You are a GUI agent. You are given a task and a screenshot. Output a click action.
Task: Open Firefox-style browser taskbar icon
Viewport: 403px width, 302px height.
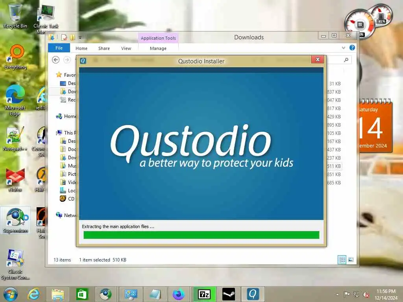point(179,294)
